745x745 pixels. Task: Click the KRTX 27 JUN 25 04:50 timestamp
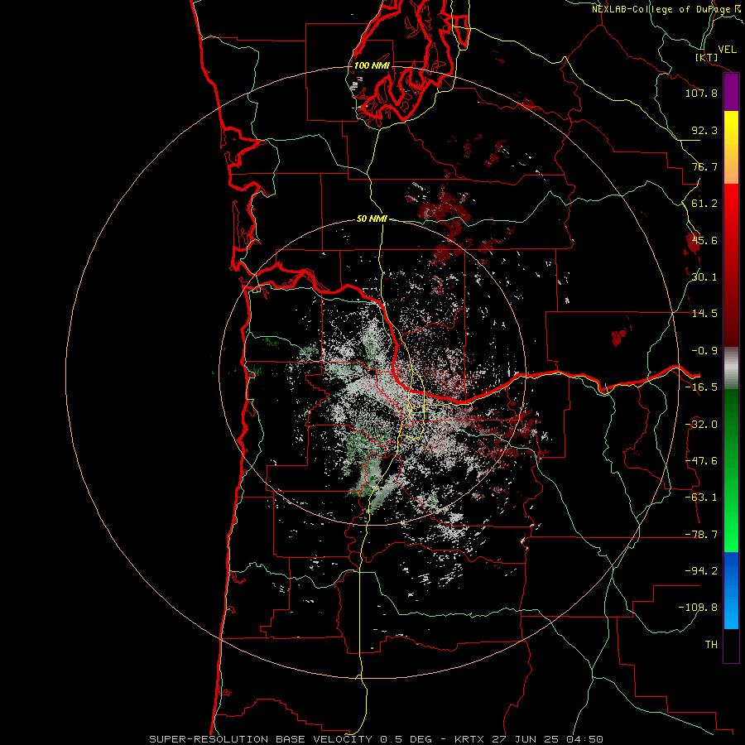tap(529, 739)
